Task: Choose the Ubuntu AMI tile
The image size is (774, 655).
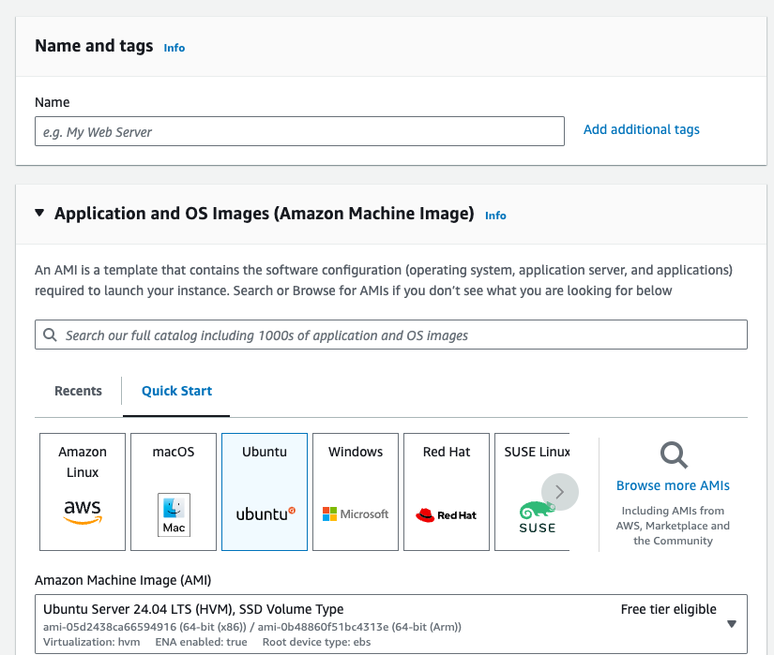Action: coord(265,492)
